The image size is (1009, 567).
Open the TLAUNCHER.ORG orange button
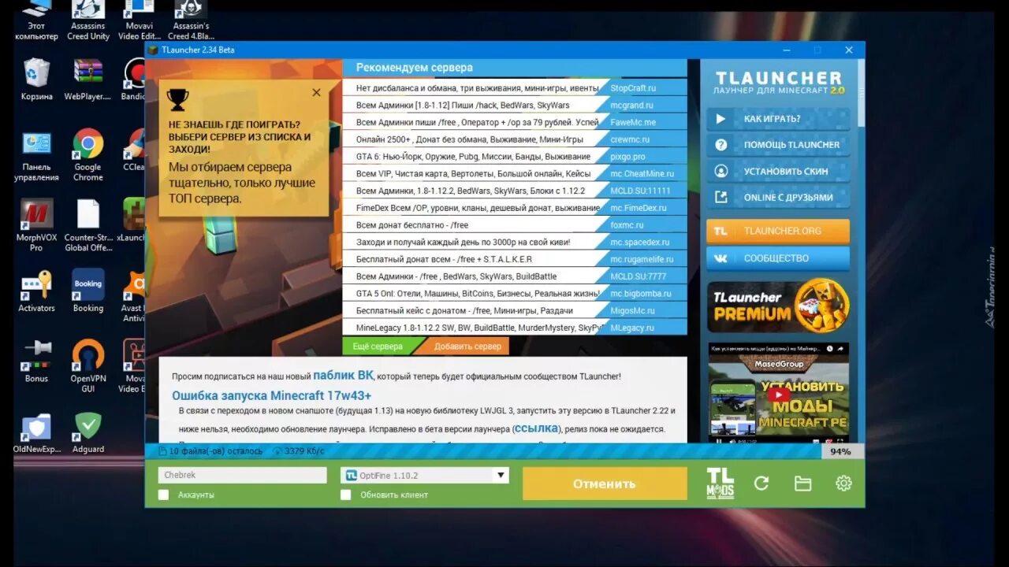pyautogui.click(x=778, y=231)
